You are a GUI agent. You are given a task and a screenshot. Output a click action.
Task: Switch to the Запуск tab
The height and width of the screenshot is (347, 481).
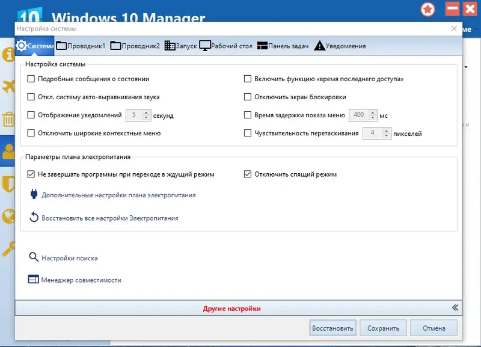pyautogui.click(x=181, y=46)
